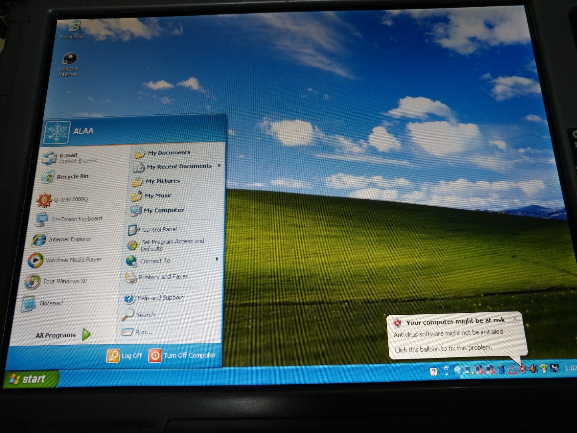Open the Recycle Bin icon on the desktop
The height and width of the screenshot is (433, 577).
coord(73,30)
